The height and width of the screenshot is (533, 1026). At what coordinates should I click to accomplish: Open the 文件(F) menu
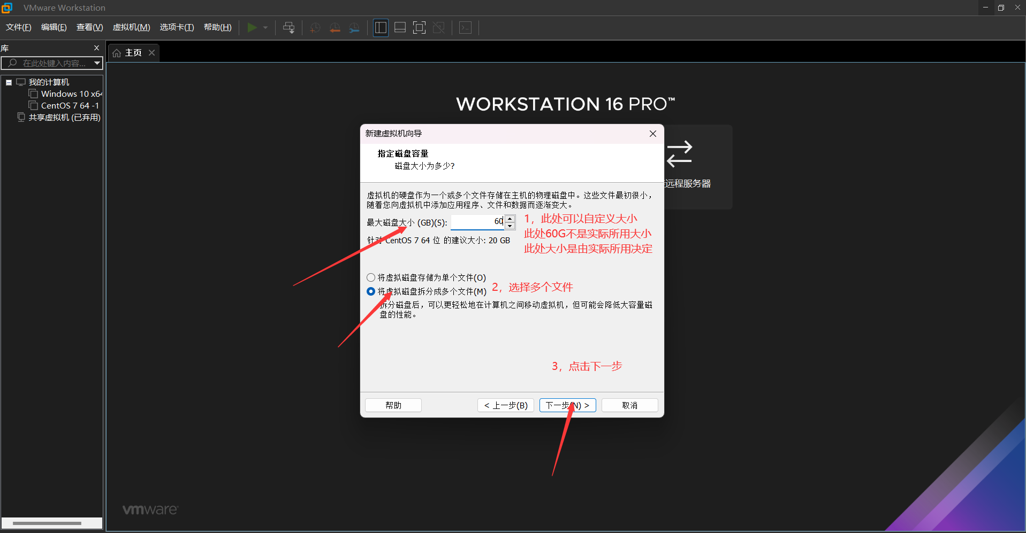[19, 27]
